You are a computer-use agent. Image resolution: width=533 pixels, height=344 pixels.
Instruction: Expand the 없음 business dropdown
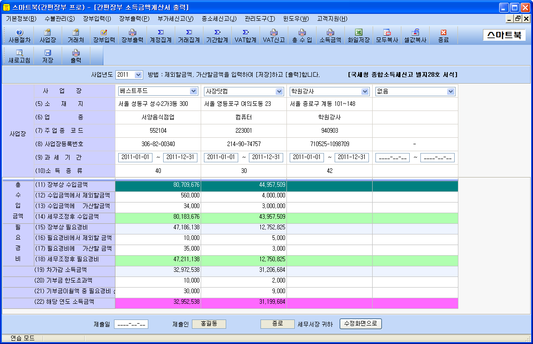451,91
